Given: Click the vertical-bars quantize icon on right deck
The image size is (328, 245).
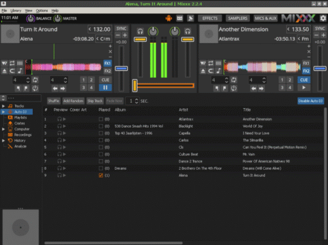Looking at the screenshot, I should click(x=218, y=64).
